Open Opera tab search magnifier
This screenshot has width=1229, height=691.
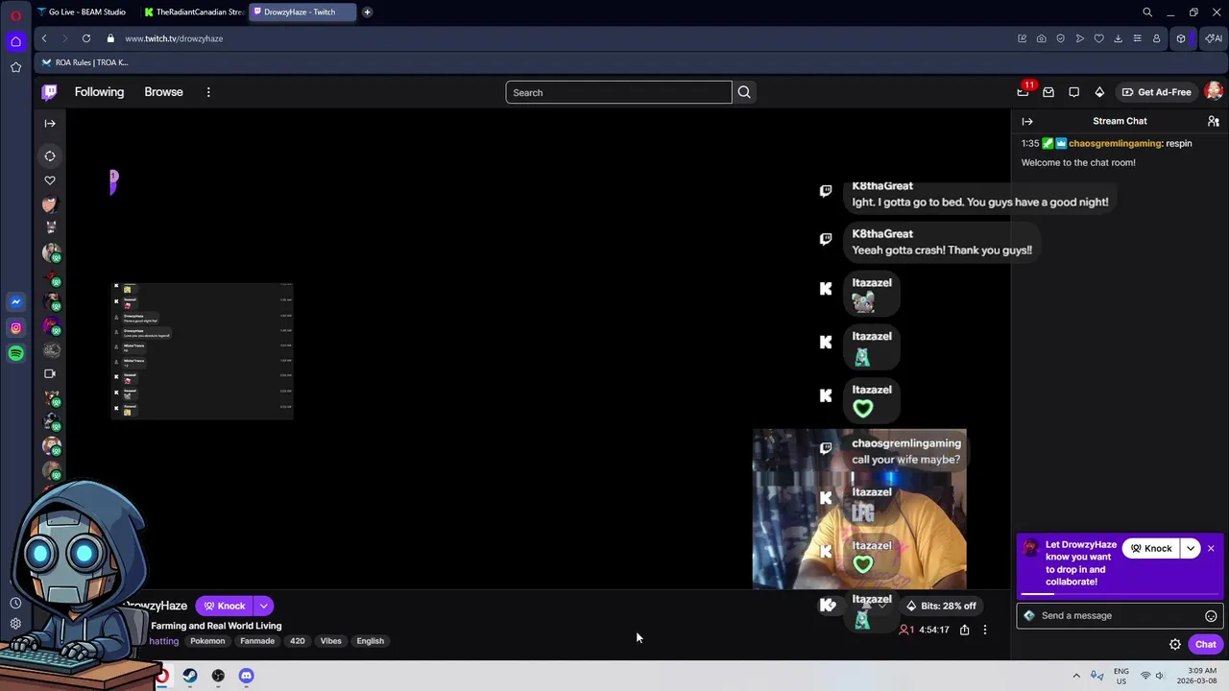pos(1147,12)
